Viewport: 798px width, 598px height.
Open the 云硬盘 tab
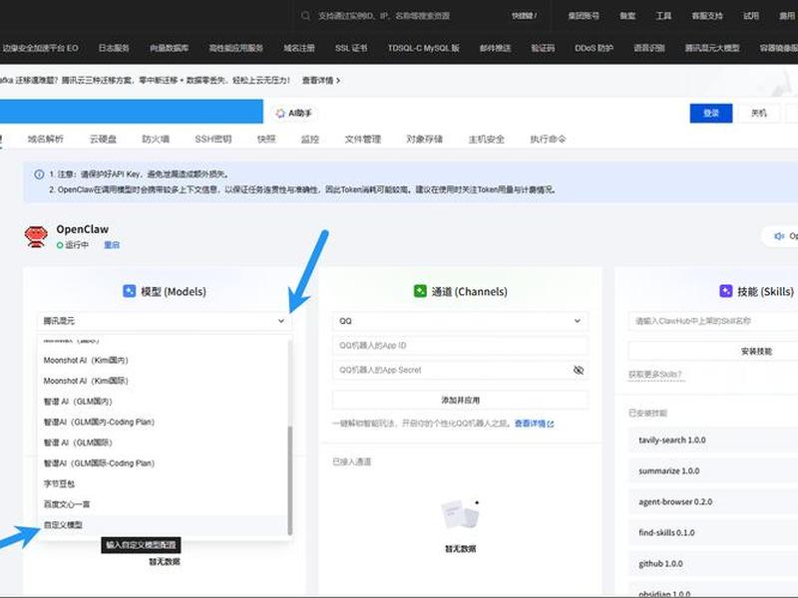coord(103,139)
